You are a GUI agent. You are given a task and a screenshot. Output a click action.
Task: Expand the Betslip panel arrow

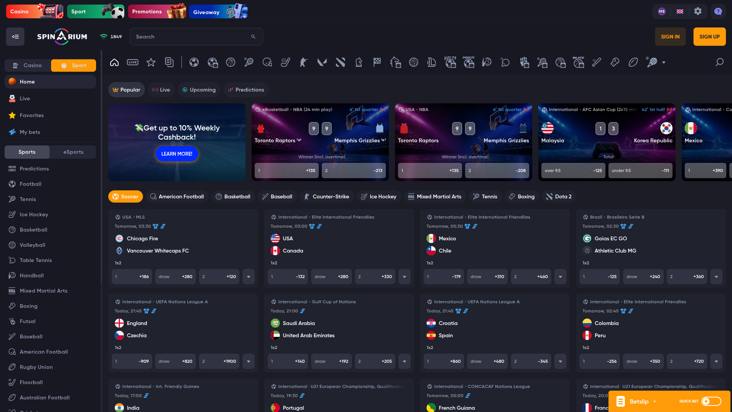(x=655, y=401)
